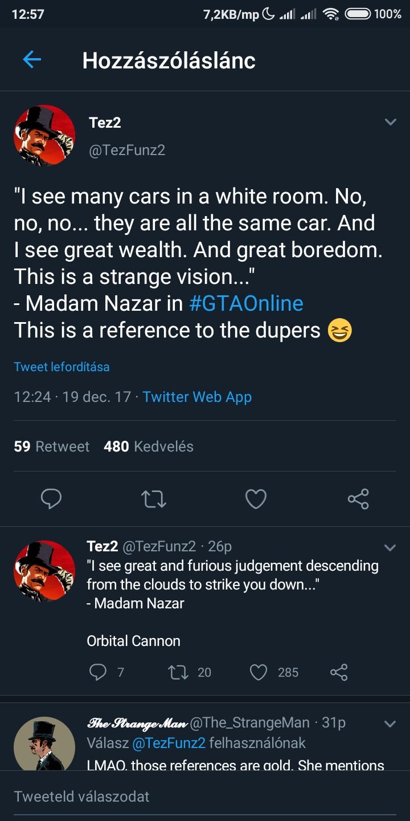Open options chevron on Orbital Cannon tweet
Viewport: 410px width, 821px height.
point(390,548)
